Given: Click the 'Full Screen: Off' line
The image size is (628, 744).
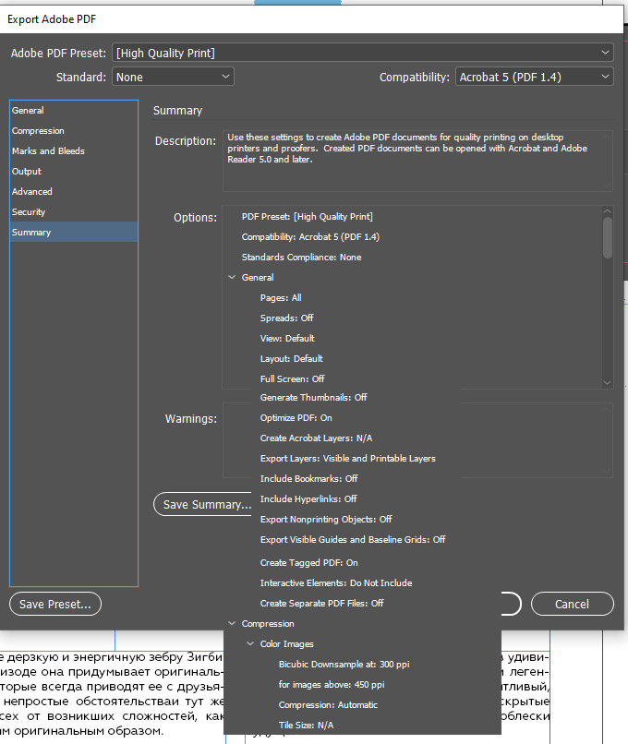Looking at the screenshot, I should (x=293, y=379).
